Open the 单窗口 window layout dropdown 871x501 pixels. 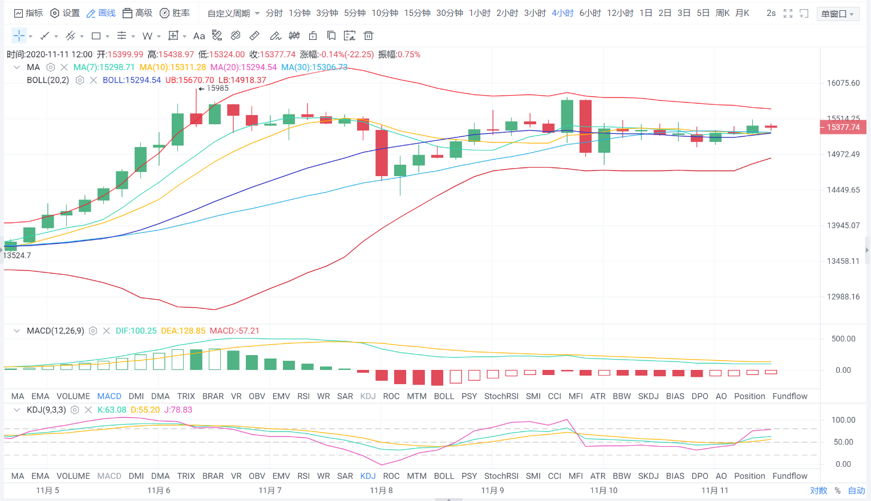pyautogui.click(x=837, y=14)
